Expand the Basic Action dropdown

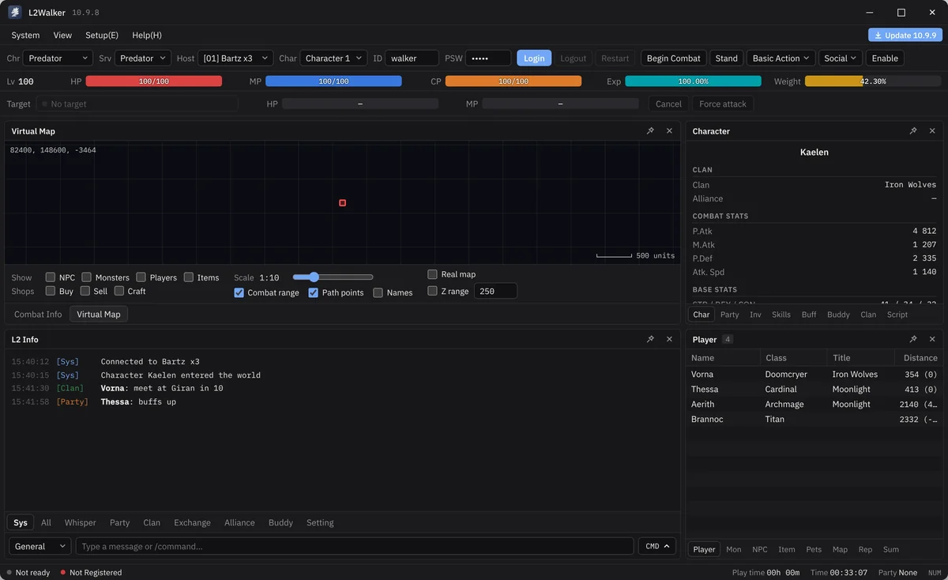[781, 58]
